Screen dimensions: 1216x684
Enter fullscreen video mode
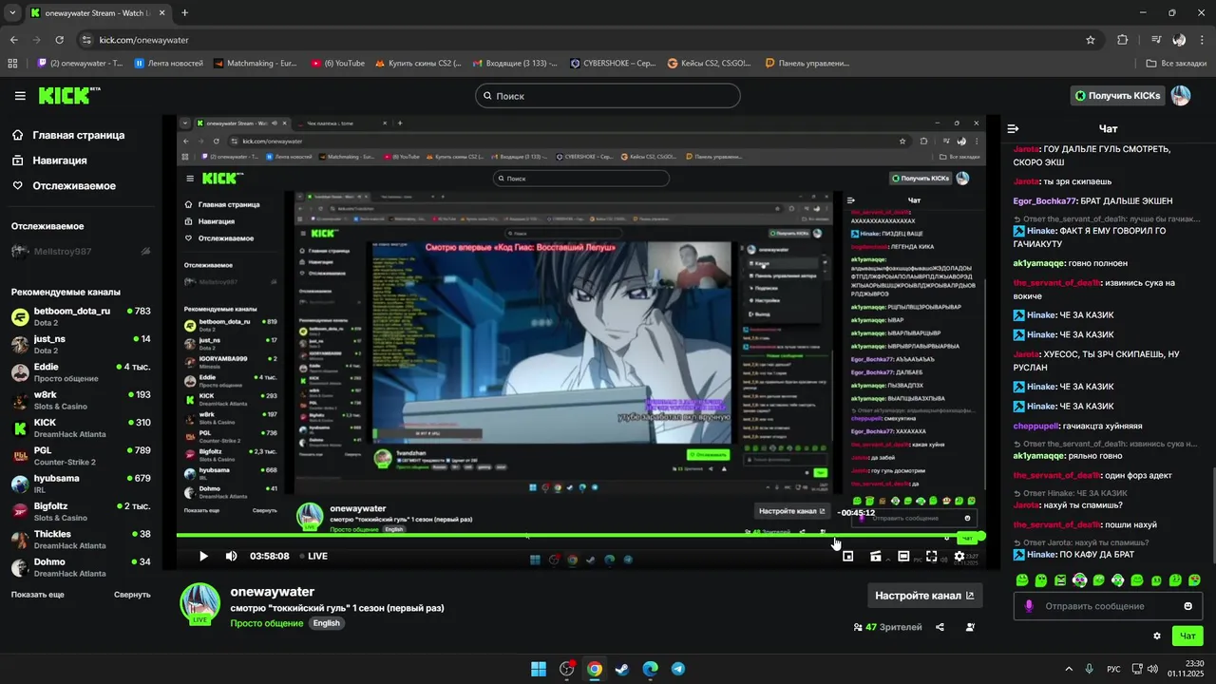pyautogui.click(x=931, y=557)
